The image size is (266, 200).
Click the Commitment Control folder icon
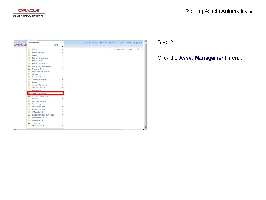point(29,118)
